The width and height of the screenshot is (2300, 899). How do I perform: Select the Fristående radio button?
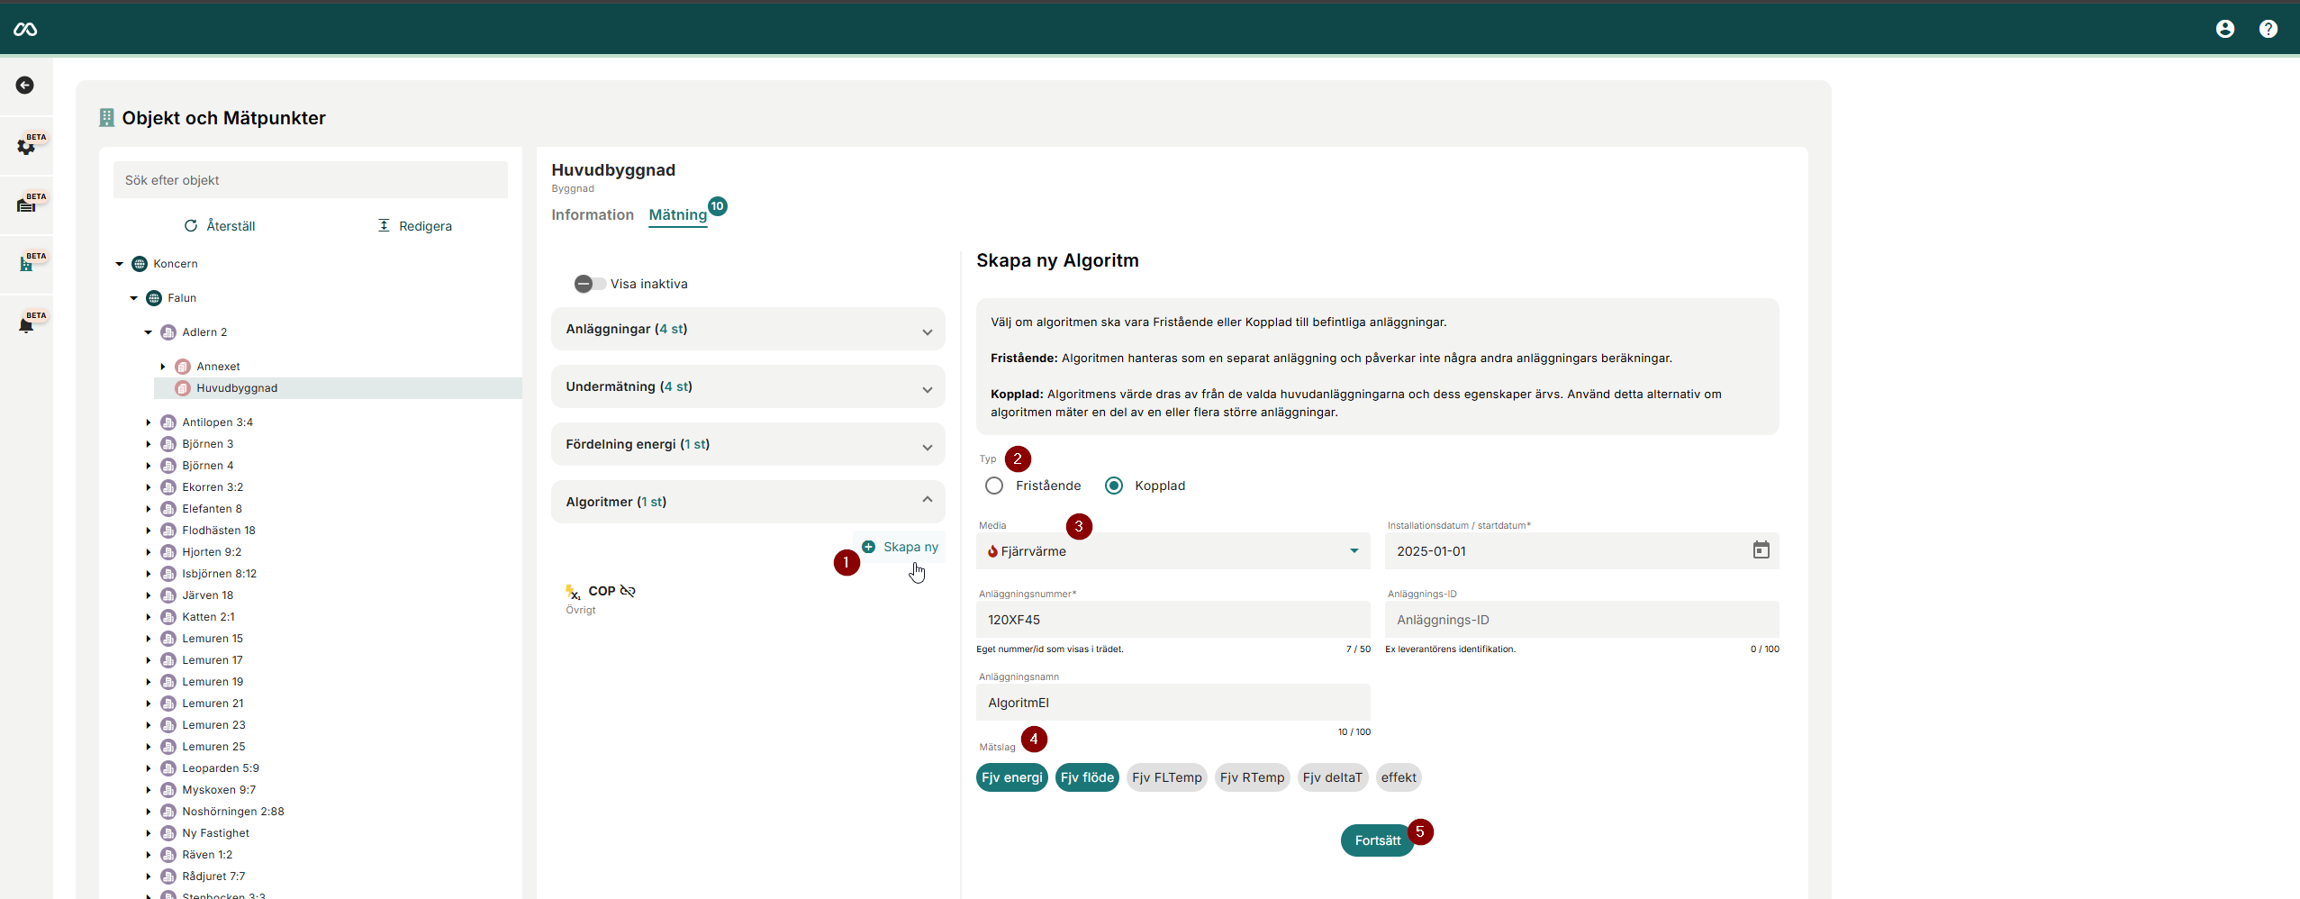point(994,486)
